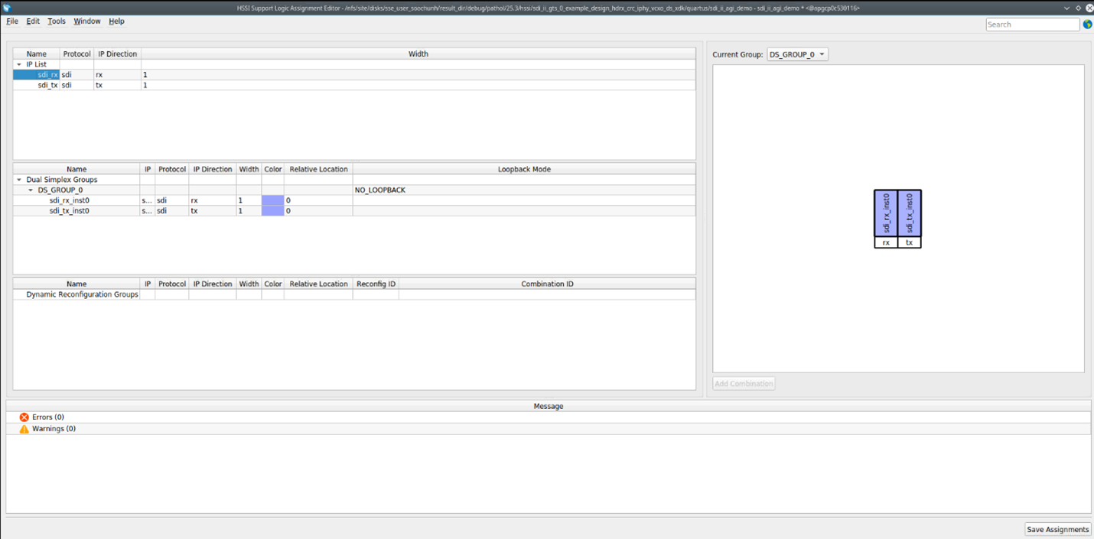Screen dimensions: 1094x539
Task: Open the Help menu
Action: tap(116, 21)
